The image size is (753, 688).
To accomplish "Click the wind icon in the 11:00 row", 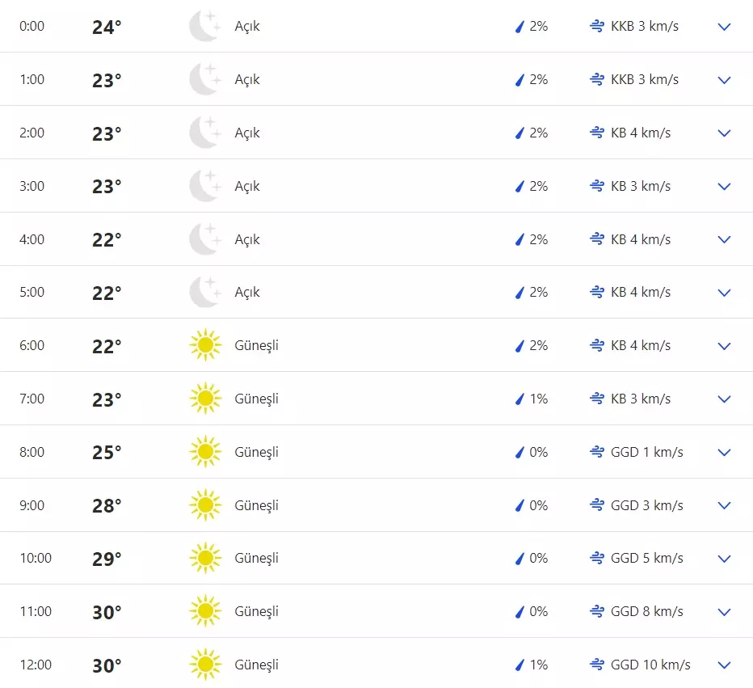I will (597, 611).
